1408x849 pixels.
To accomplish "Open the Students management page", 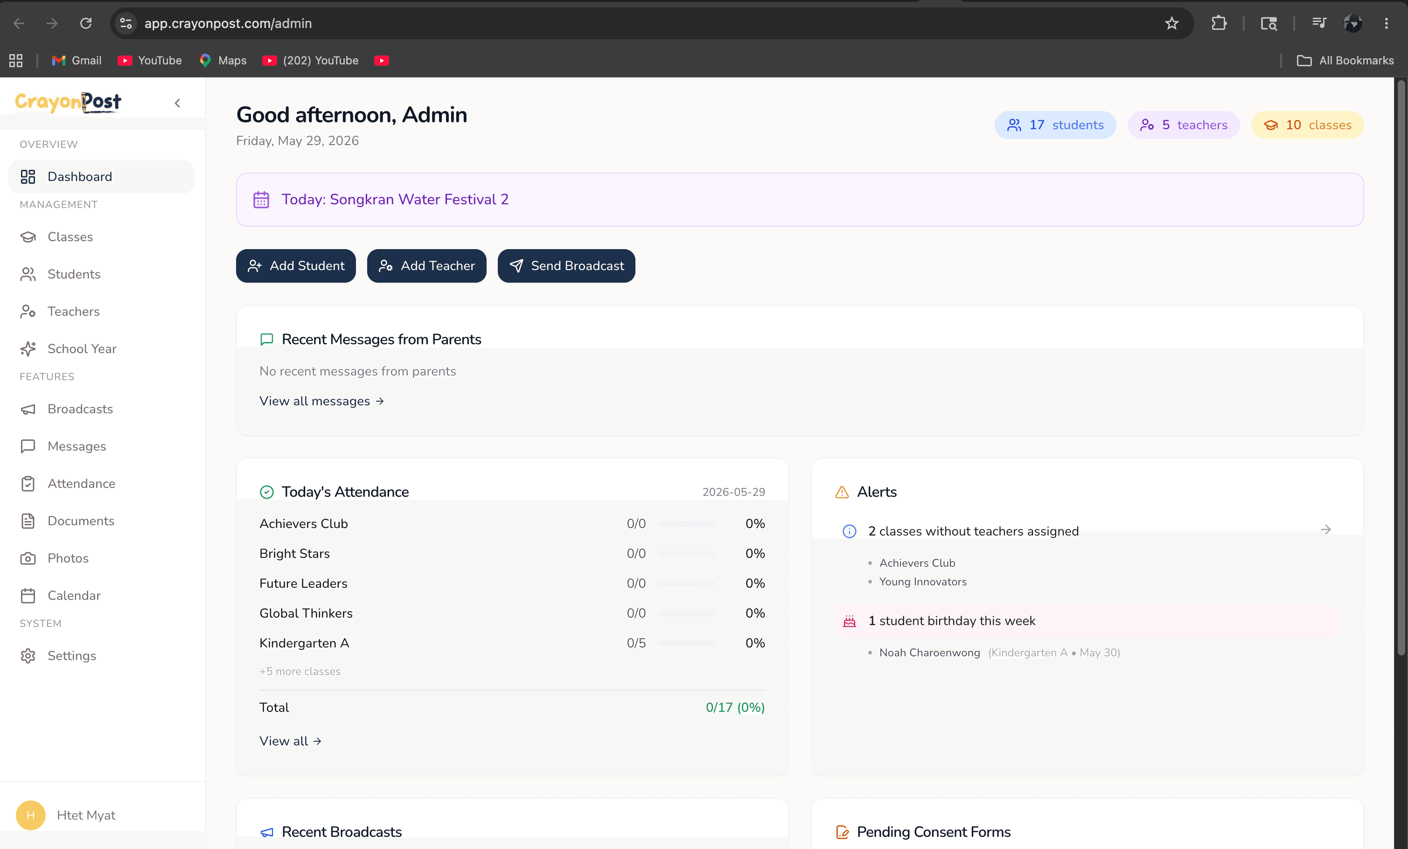I will (x=101, y=274).
